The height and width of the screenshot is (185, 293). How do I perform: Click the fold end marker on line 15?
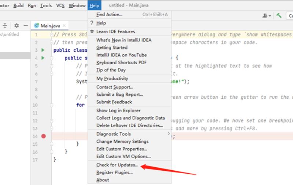pos(52,144)
